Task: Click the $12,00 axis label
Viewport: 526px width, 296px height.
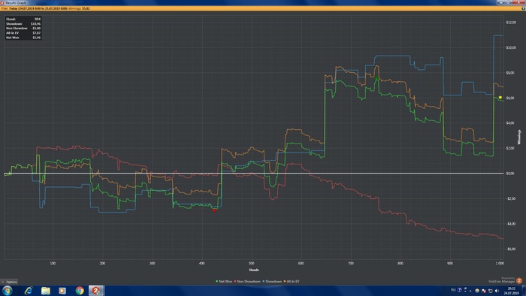Action: click(511, 23)
